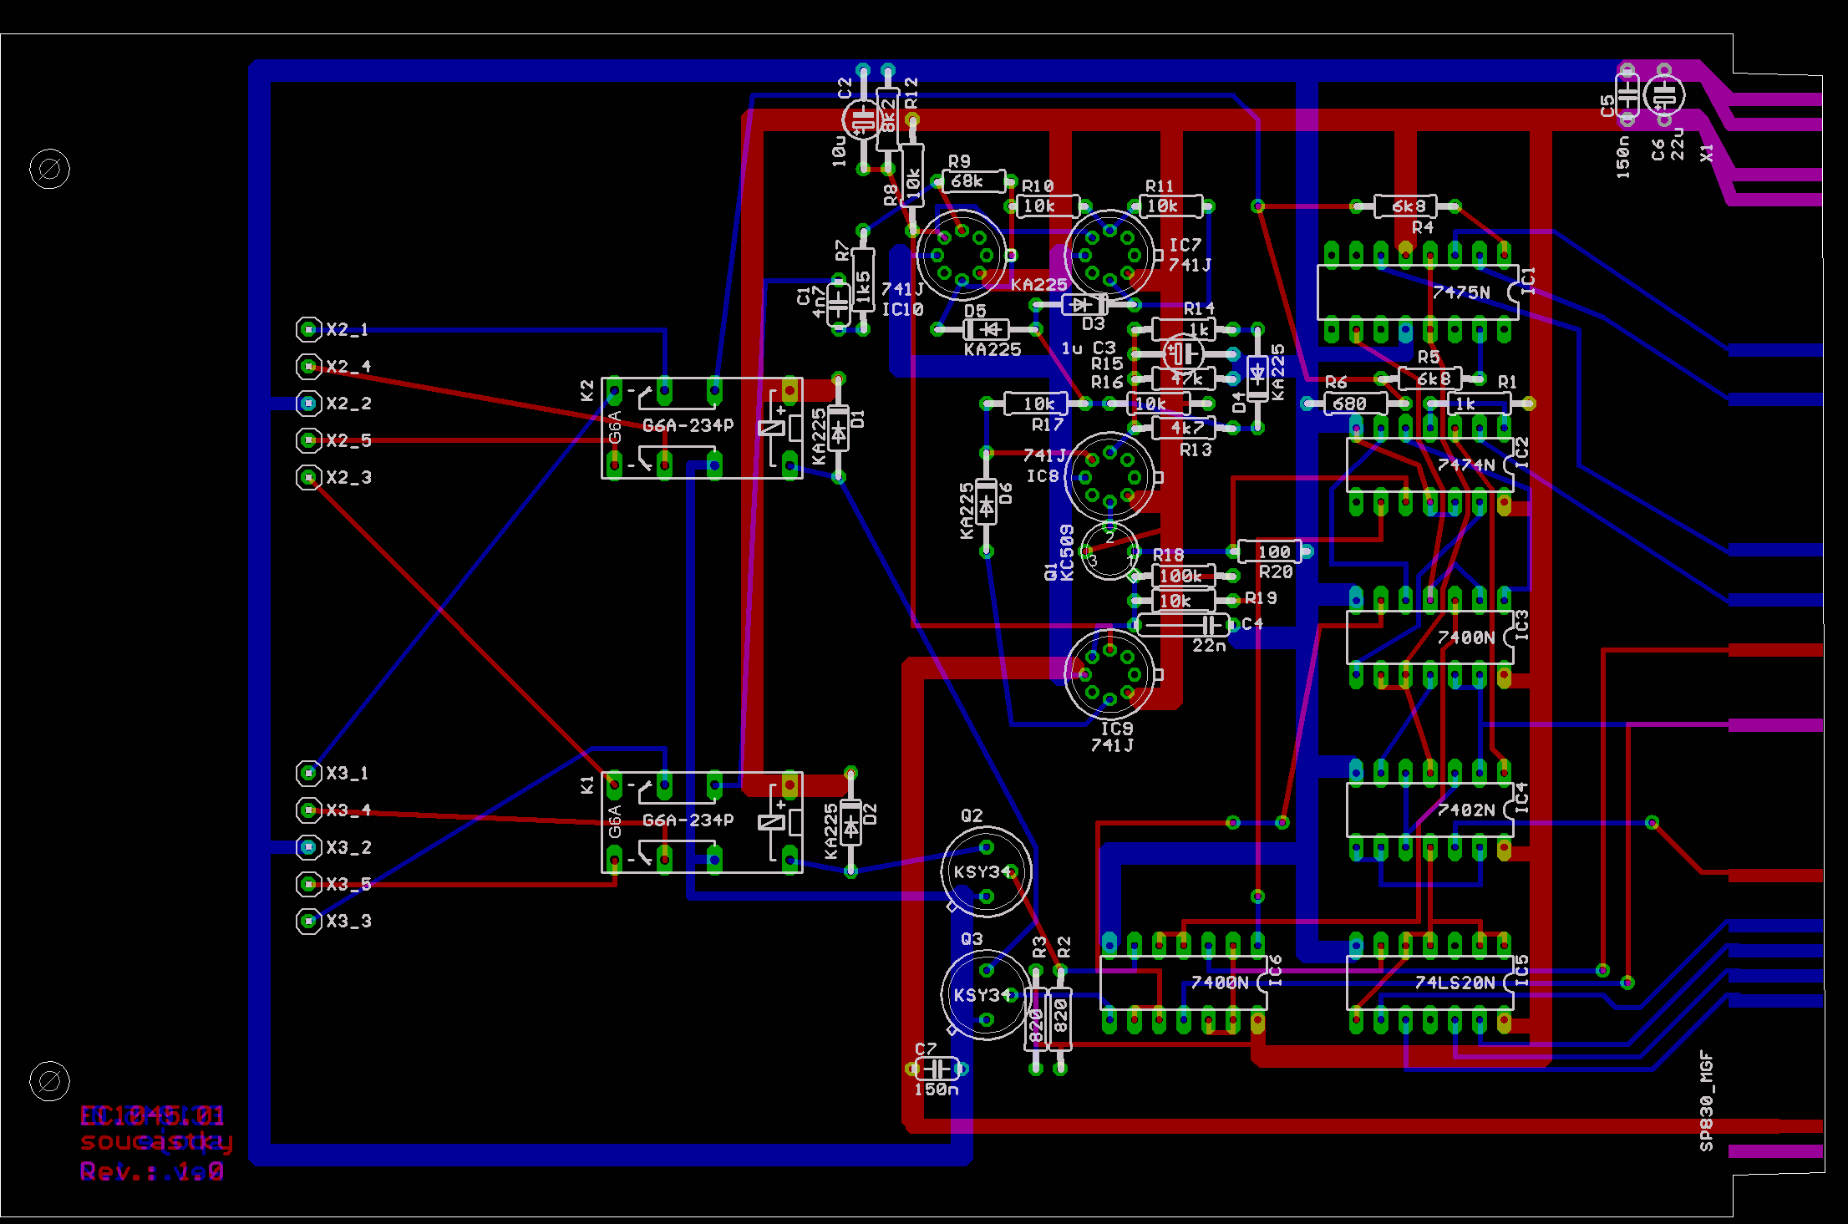Click the C7 150n capacitor
The height and width of the screenshot is (1224, 1848).
click(x=937, y=1069)
